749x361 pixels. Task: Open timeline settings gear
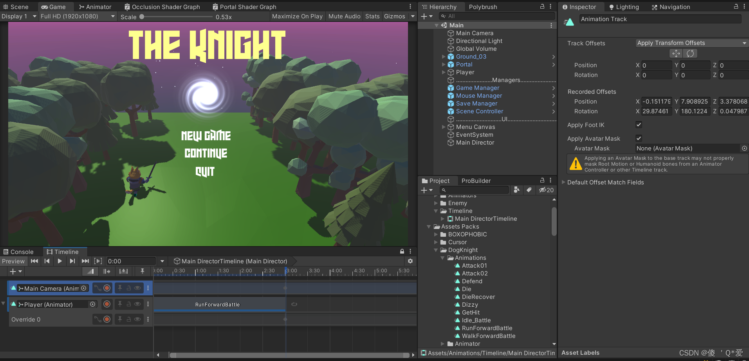click(410, 261)
